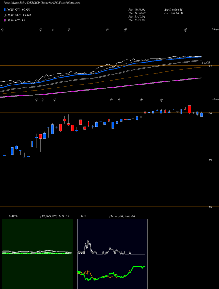Click the 'Pre L: 19.91' value

[137, 17]
